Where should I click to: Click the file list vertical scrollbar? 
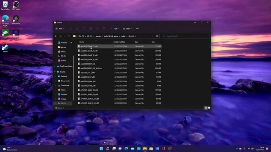click(x=210, y=45)
